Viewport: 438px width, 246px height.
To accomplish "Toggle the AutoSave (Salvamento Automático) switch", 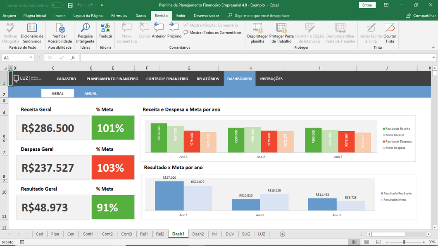I will (x=57, y=5).
